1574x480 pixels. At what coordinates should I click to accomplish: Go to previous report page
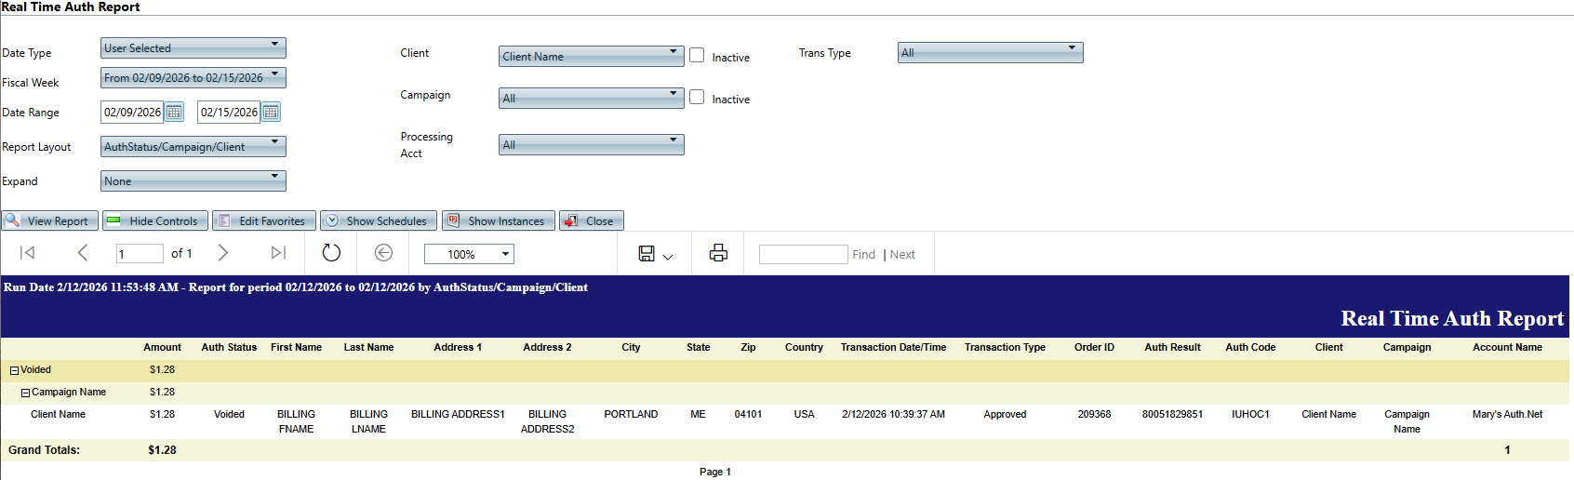coord(83,253)
